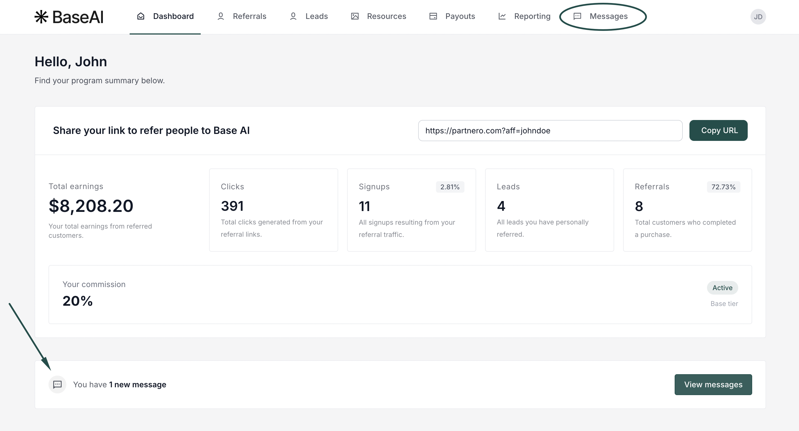Select the Clicks stat card
Image resolution: width=799 pixels, height=431 pixels.
(x=273, y=210)
